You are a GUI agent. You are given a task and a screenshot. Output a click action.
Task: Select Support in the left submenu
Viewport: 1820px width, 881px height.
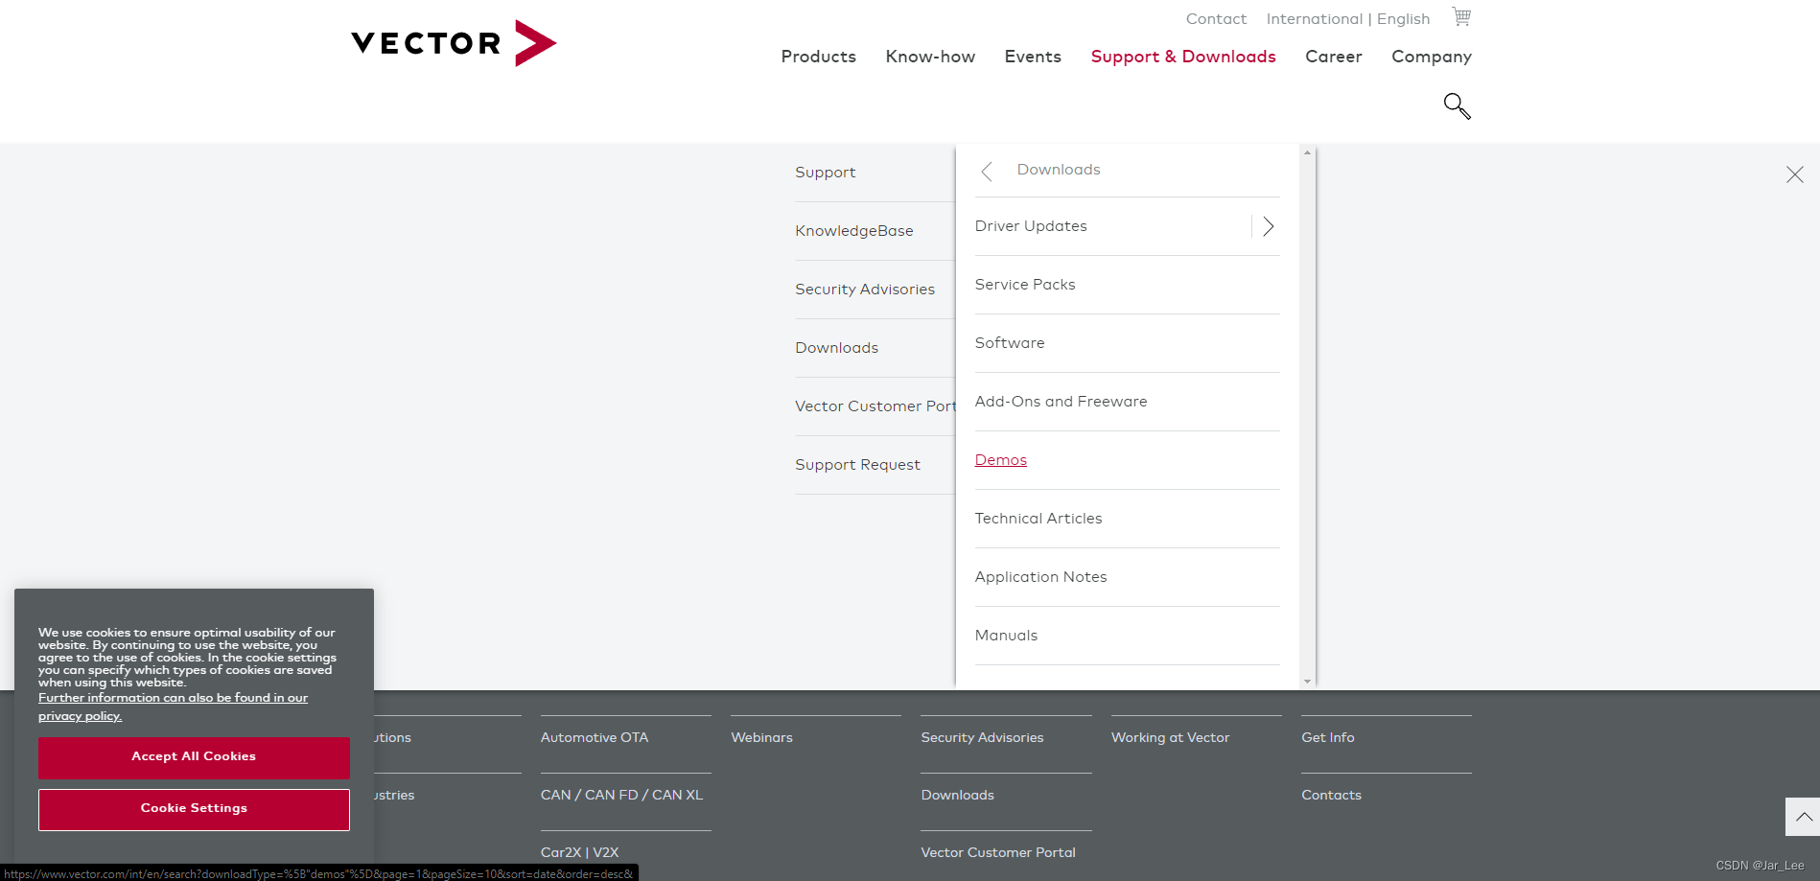coord(825,173)
